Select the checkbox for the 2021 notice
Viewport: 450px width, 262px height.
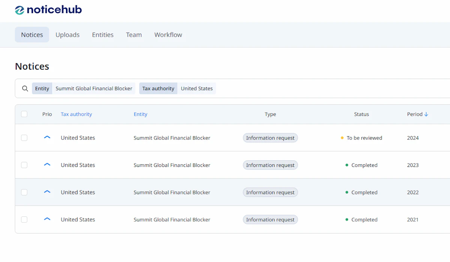[x=24, y=220]
